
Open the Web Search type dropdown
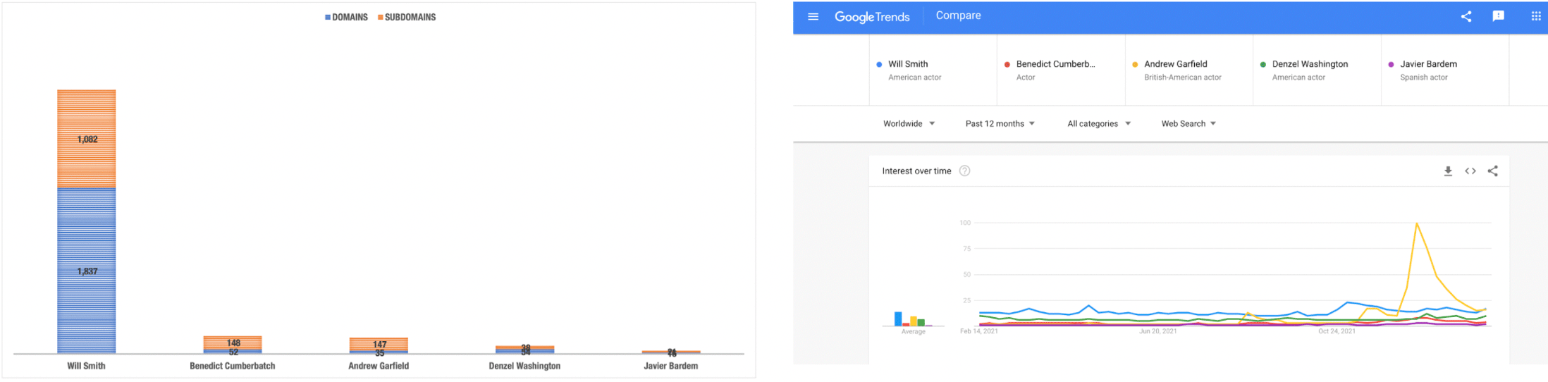tap(1188, 124)
